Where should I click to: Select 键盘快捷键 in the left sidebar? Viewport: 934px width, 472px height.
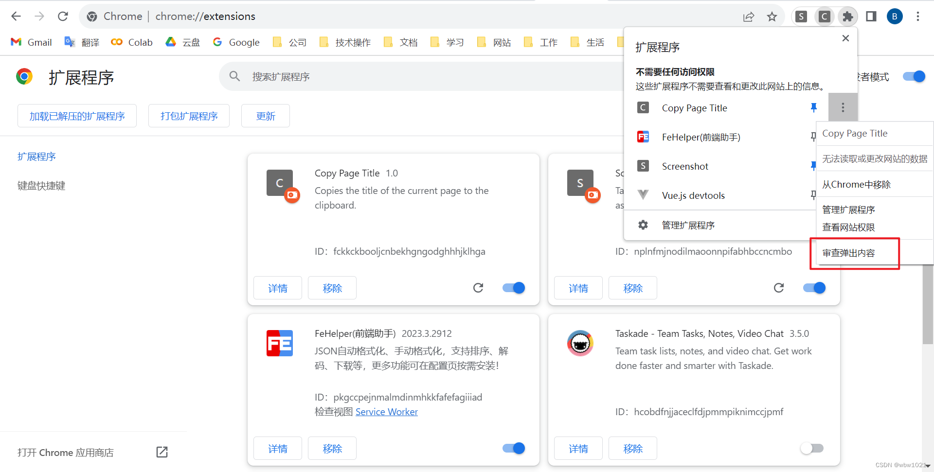coord(41,186)
